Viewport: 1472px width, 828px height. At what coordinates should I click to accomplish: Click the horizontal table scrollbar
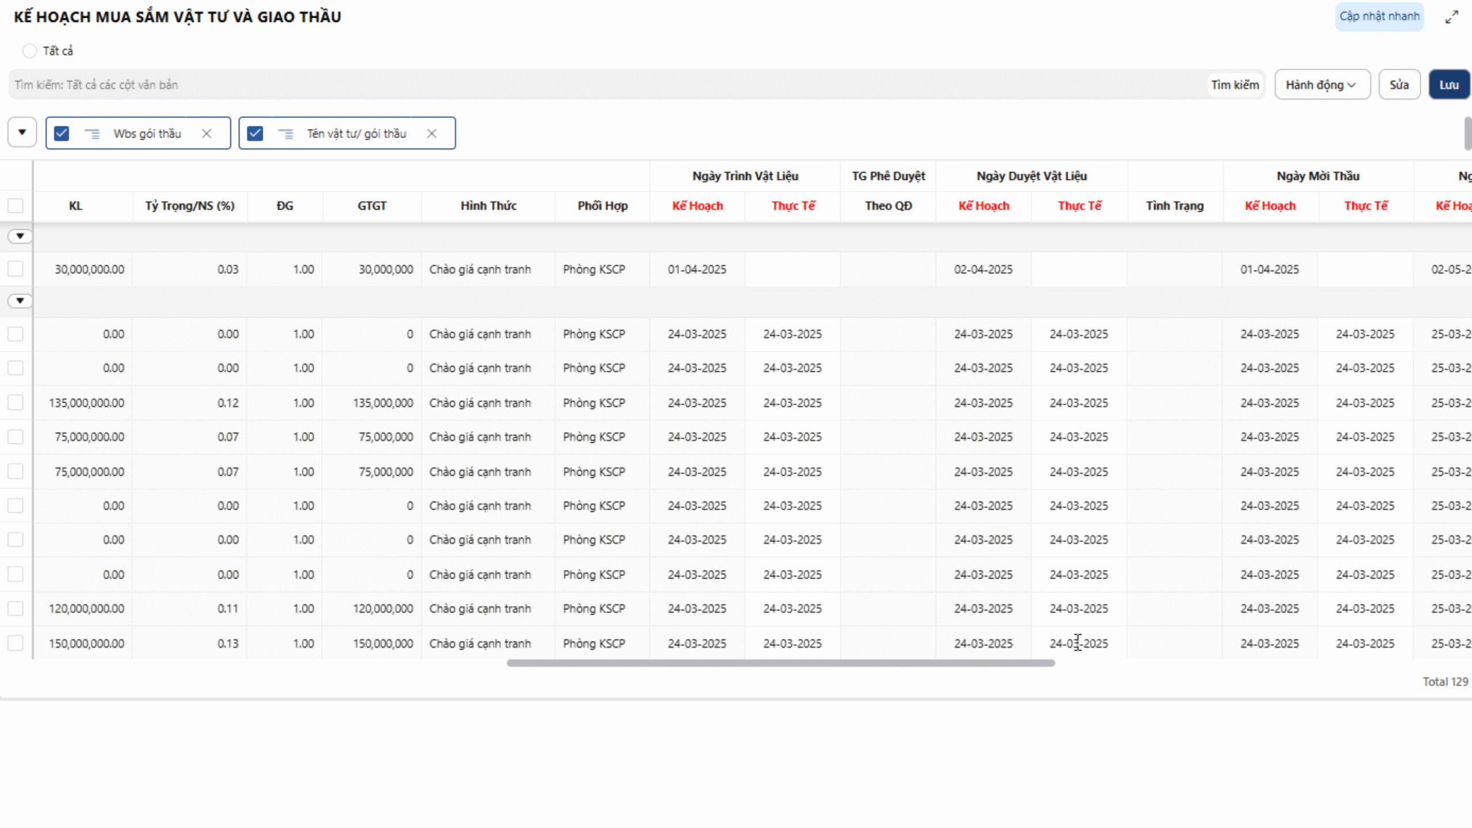(x=780, y=663)
